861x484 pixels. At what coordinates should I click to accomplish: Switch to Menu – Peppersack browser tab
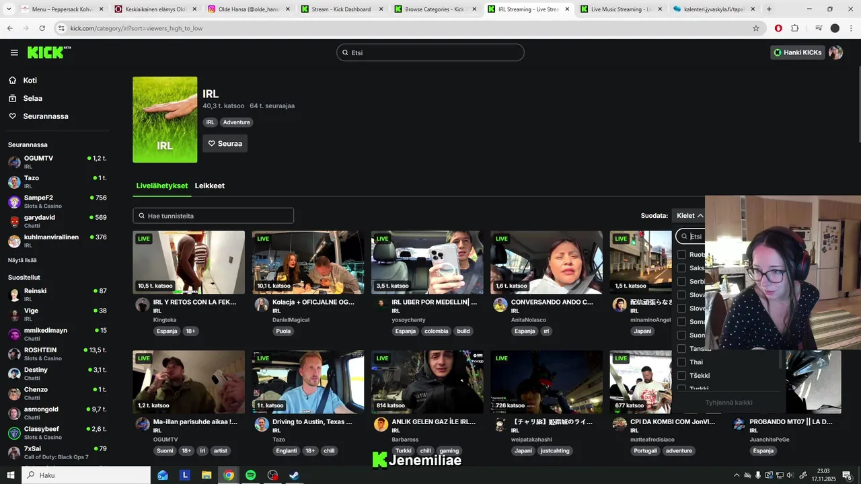62,9
